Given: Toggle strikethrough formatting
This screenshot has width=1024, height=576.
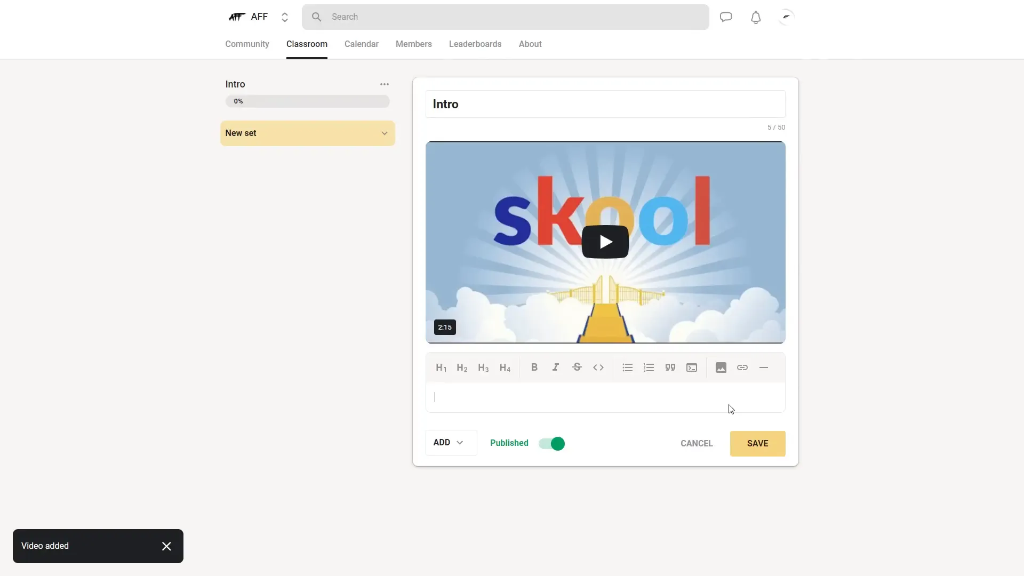Looking at the screenshot, I should coord(577,367).
